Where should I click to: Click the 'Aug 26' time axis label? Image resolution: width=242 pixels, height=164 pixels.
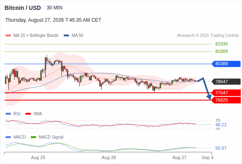[x=109, y=157]
